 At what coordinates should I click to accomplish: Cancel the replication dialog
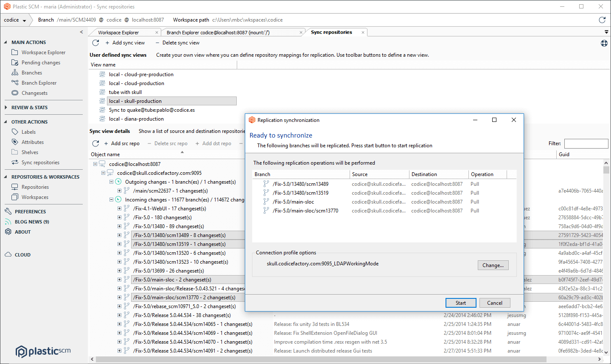(495, 303)
